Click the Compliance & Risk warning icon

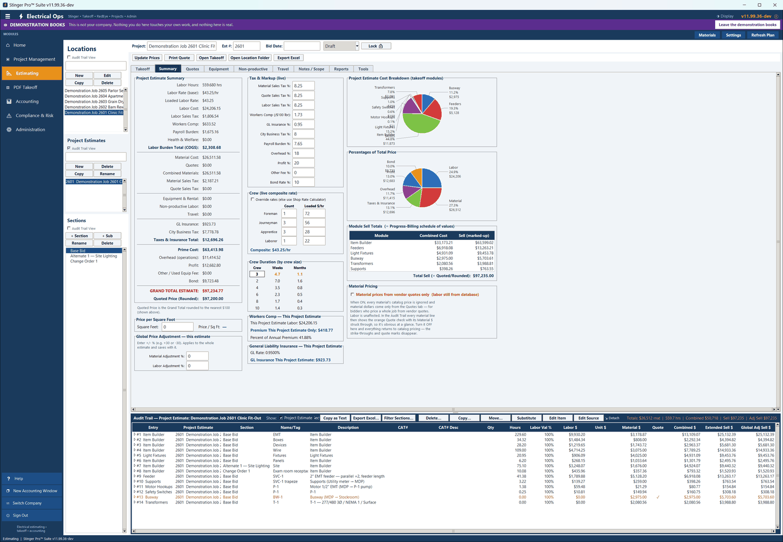click(x=9, y=116)
